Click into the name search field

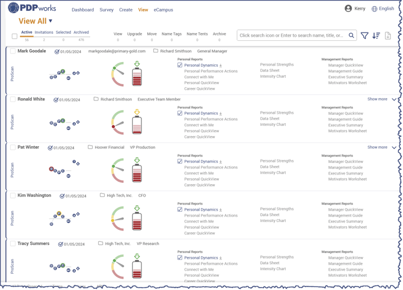pyautogui.click(x=292, y=35)
